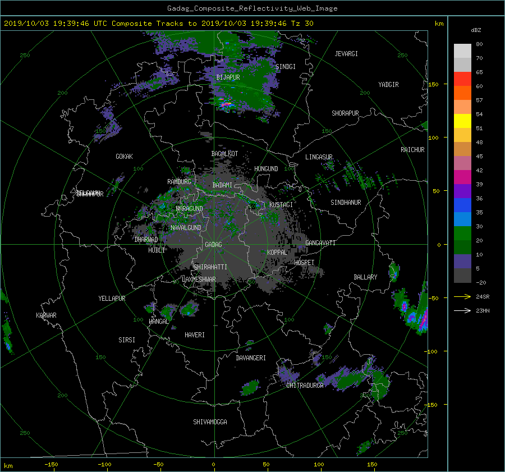Click the 150 km tick on right axis

433,84
